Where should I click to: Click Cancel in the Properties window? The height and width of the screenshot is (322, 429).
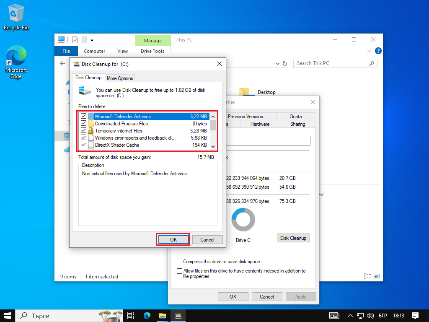tap(266, 296)
